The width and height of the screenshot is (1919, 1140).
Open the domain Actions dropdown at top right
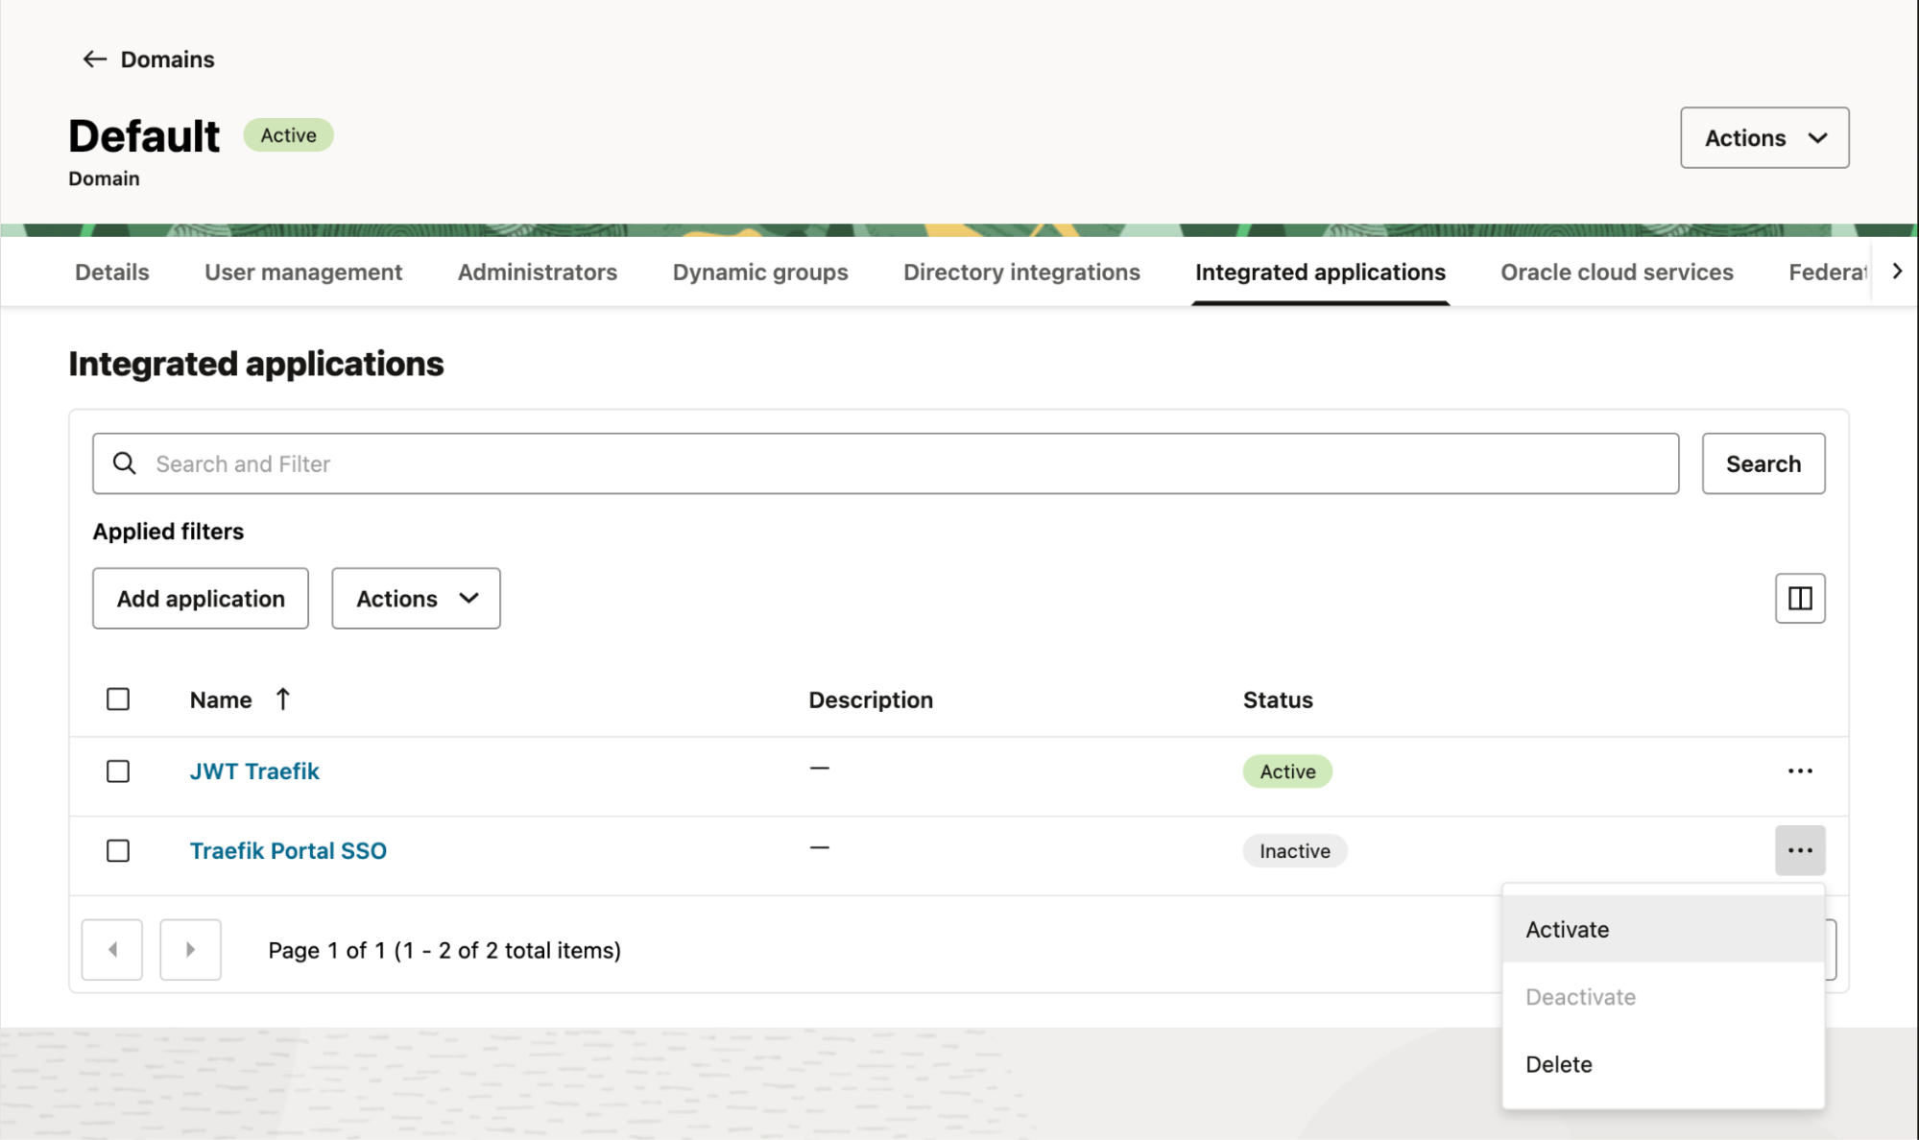[1764, 137]
